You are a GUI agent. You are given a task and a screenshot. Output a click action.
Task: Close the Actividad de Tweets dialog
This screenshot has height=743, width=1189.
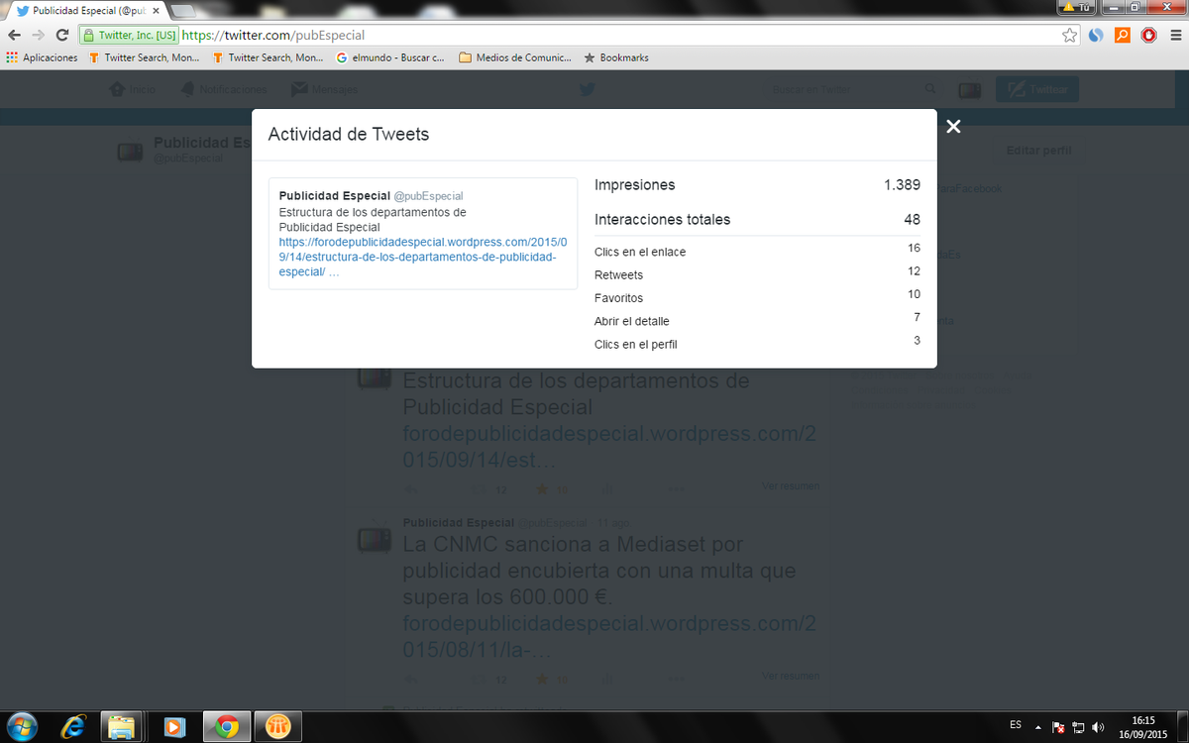click(x=953, y=126)
